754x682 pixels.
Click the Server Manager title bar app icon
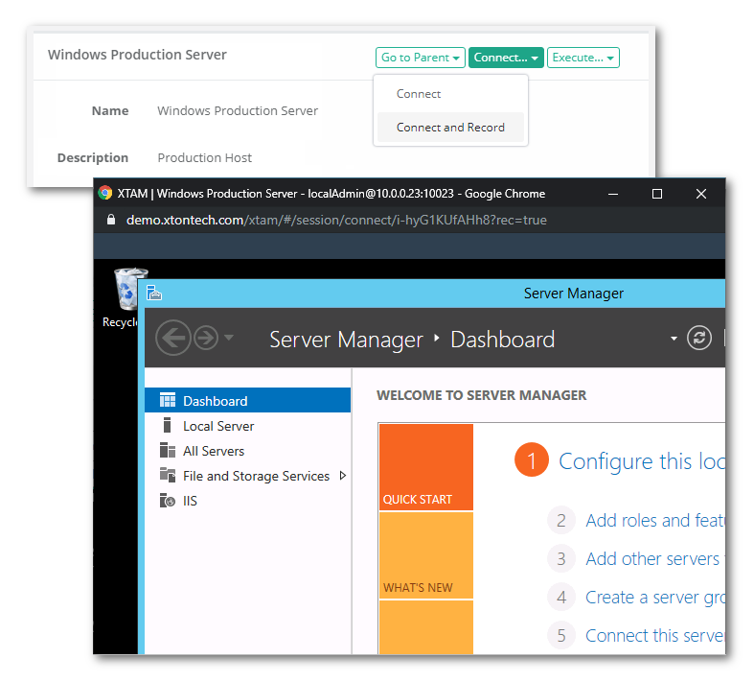[x=154, y=294]
